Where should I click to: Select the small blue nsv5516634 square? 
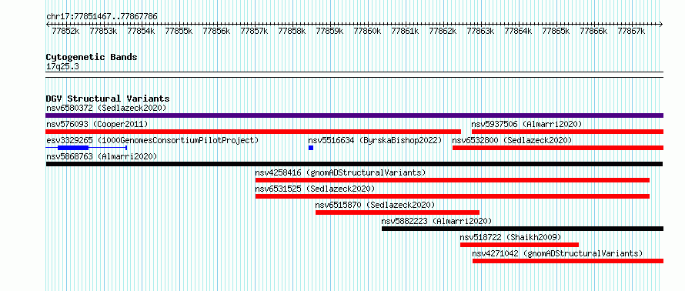click(x=311, y=148)
